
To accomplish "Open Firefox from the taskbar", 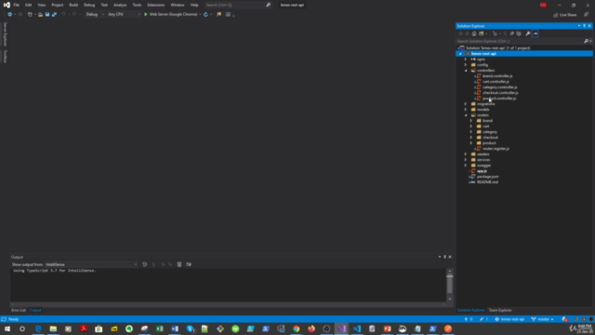I will (x=311, y=328).
